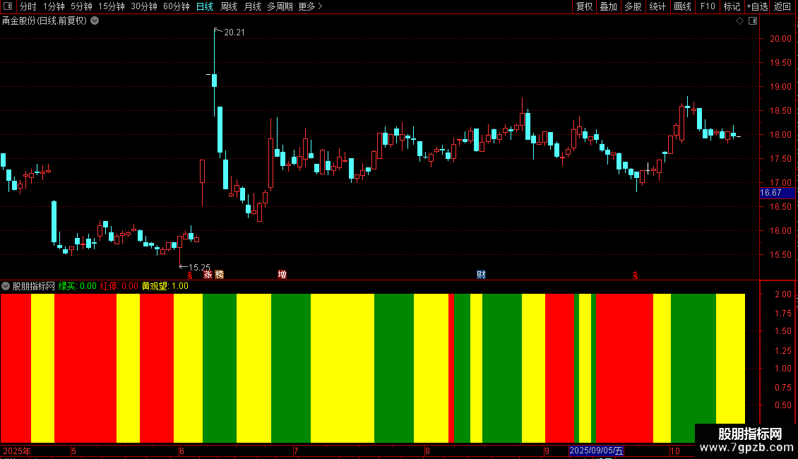Click the 甬金股份(日线.前复权) chart title

pyautogui.click(x=44, y=21)
